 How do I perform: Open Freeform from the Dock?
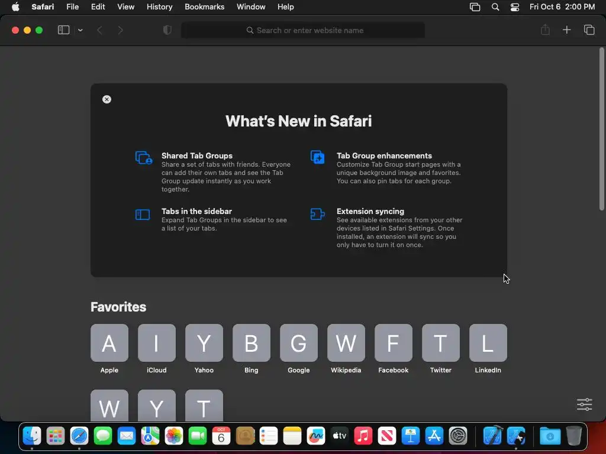click(x=316, y=436)
